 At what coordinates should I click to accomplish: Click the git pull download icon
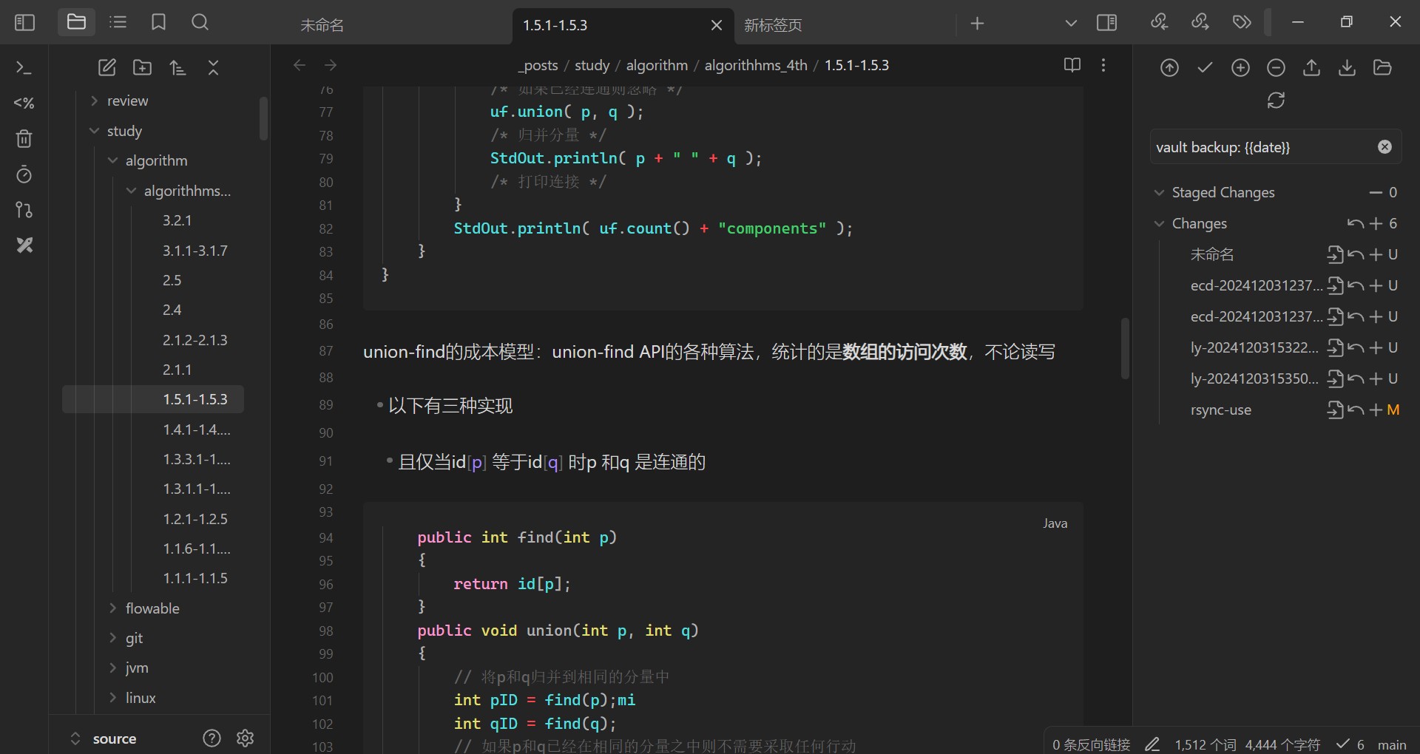(1347, 68)
